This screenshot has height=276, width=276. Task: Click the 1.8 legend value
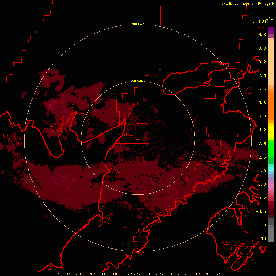click(x=262, y=171)
